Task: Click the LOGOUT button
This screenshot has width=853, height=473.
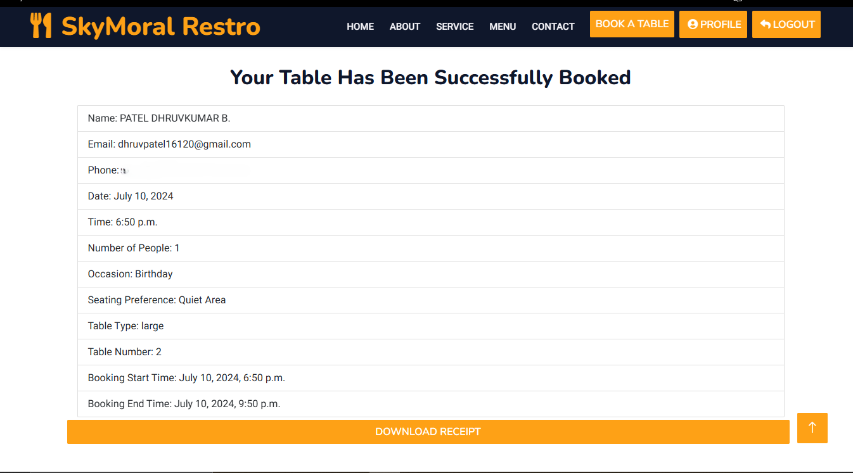Action: [x=786, y=24]
